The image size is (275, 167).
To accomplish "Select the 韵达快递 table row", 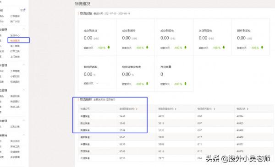I will tap(176, 123).
